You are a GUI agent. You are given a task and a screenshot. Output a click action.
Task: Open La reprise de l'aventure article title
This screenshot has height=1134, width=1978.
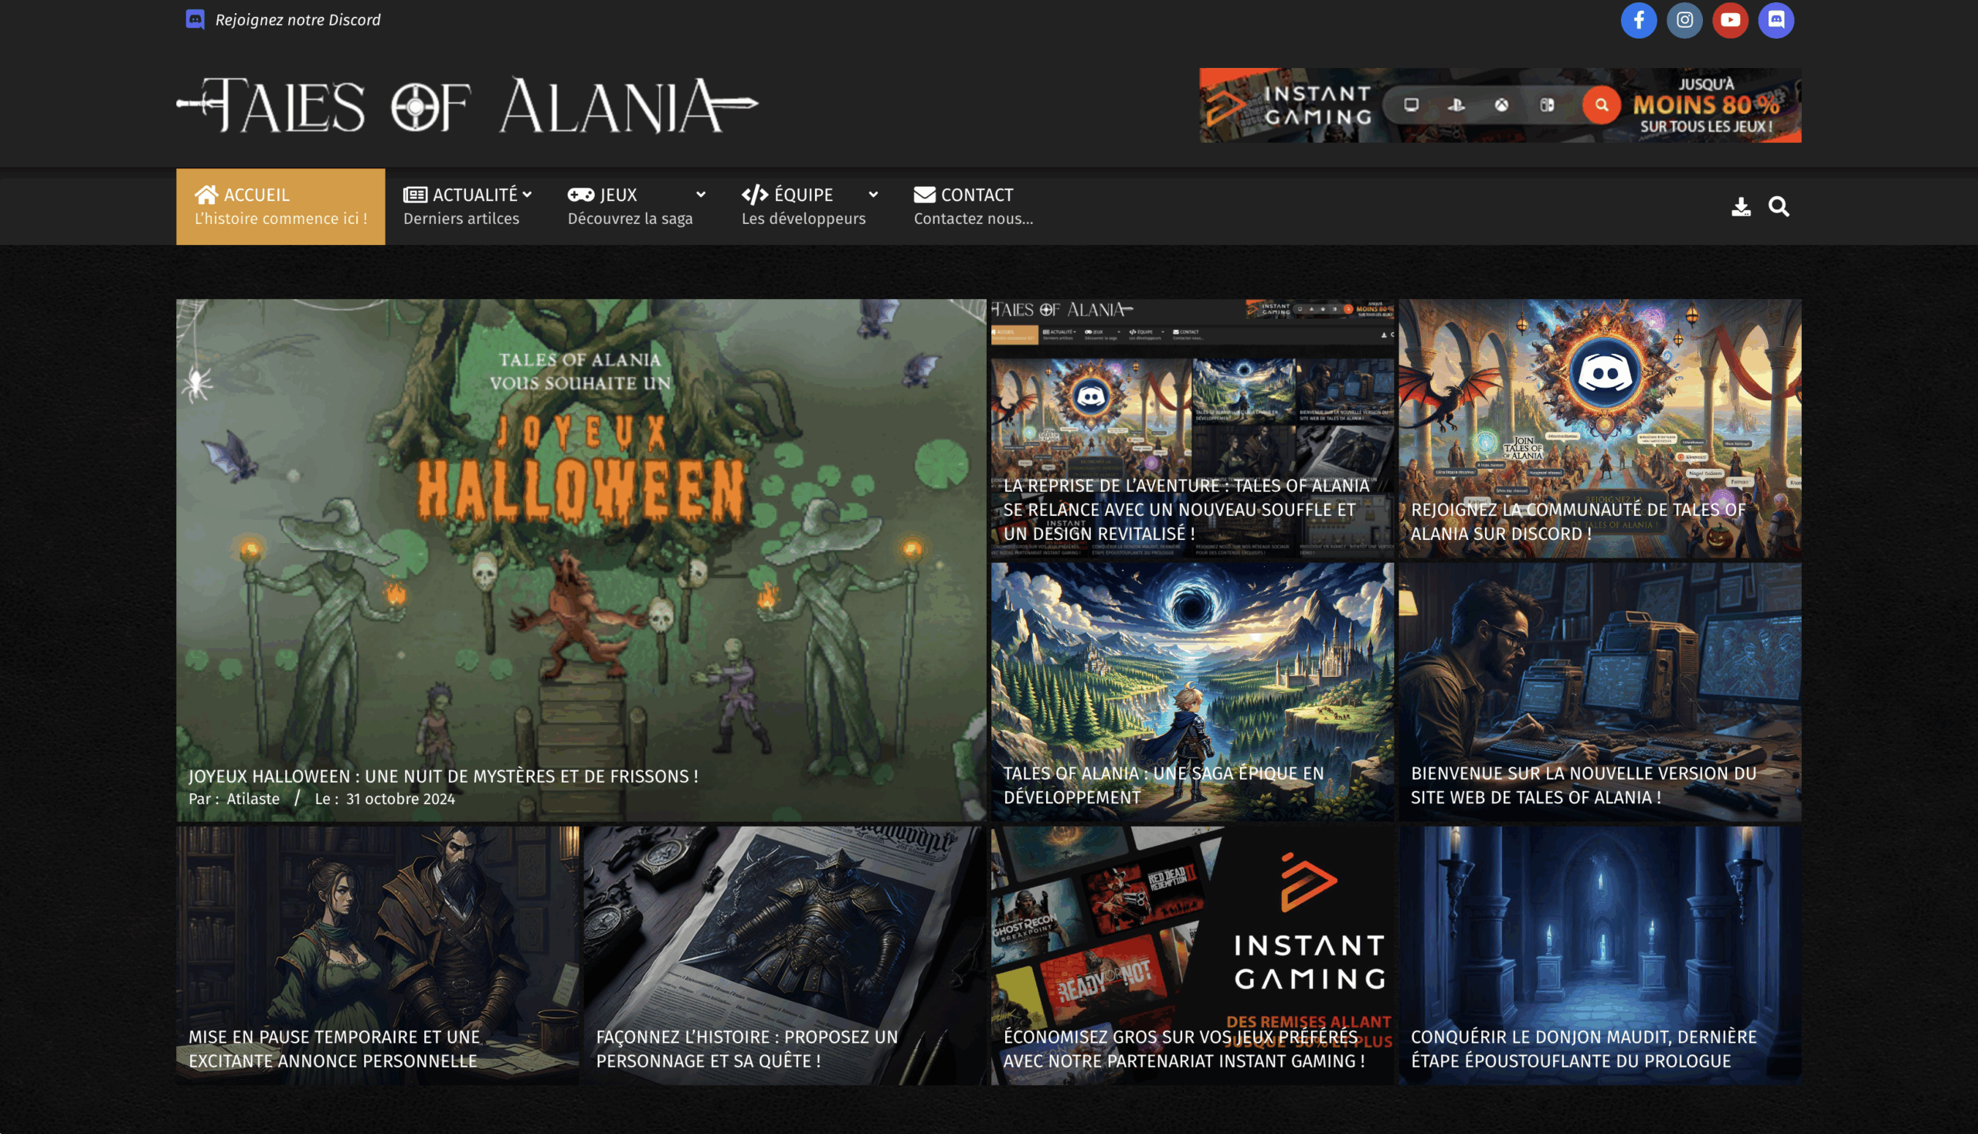(1187, 509)
